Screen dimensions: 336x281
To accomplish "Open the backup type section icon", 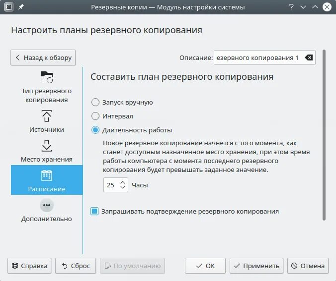I will 47,77.
